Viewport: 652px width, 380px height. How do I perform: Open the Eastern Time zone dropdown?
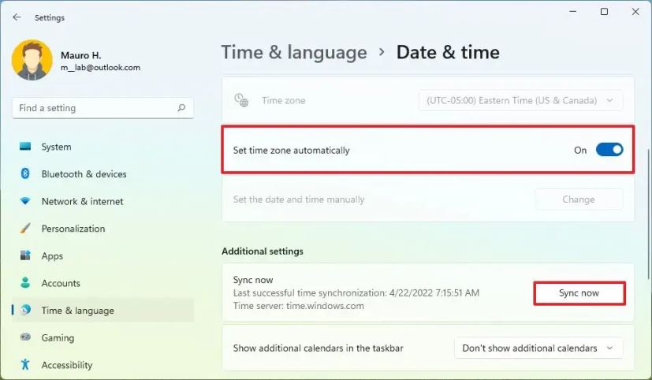[x=520, y=101]
